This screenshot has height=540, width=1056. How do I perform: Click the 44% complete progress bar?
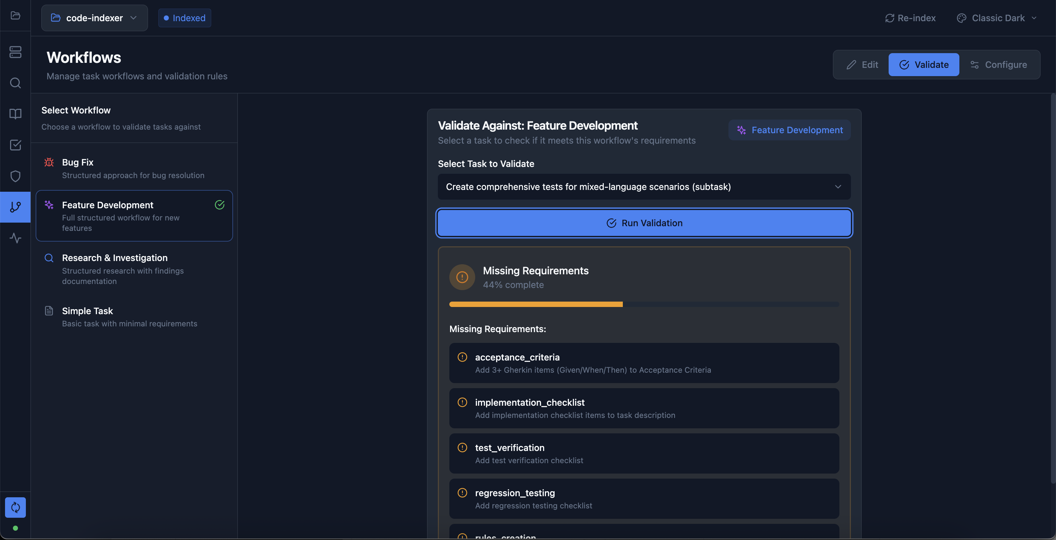pyautogui.click(x=644, y=304)
